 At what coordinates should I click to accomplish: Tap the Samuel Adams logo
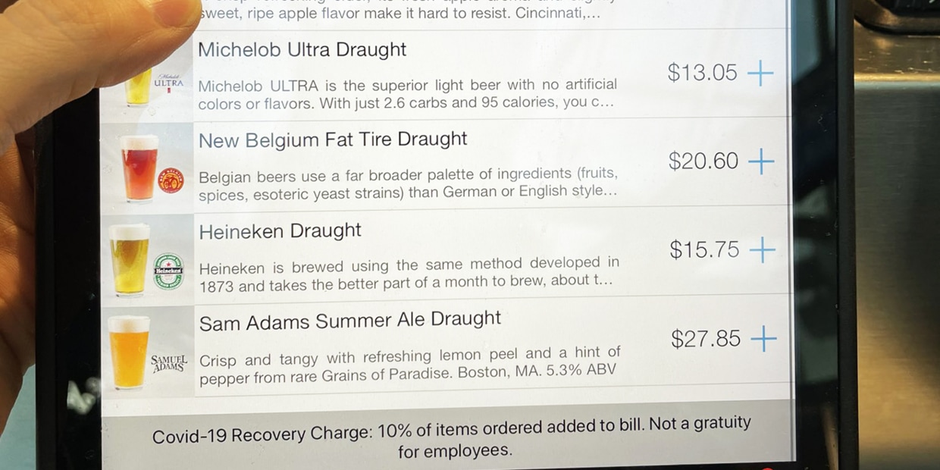tap(168, 363)
